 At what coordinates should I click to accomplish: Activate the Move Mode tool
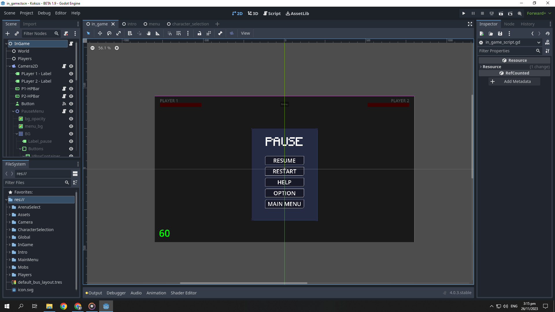pos(100,33)
